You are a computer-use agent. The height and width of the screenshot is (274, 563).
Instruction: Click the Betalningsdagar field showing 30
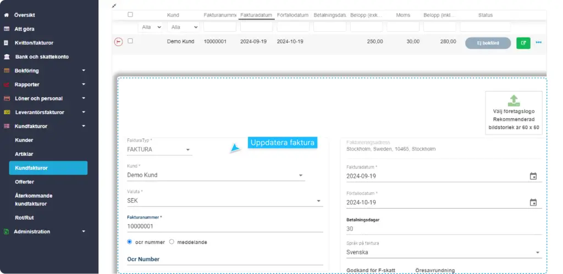coord(444,229)
